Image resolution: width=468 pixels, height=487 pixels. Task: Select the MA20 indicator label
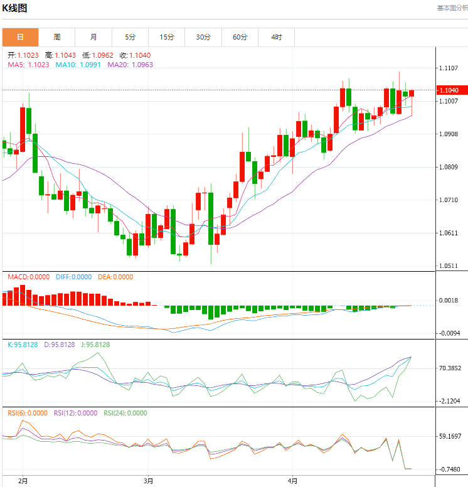pyautogui.click(x=130, y=64)
